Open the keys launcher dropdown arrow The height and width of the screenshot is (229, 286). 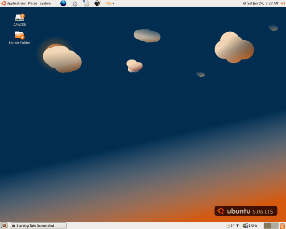pyautogui.click(x=113, y=3)
